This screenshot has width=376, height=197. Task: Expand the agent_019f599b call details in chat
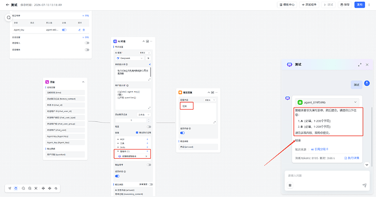click(x=355, y=102)
